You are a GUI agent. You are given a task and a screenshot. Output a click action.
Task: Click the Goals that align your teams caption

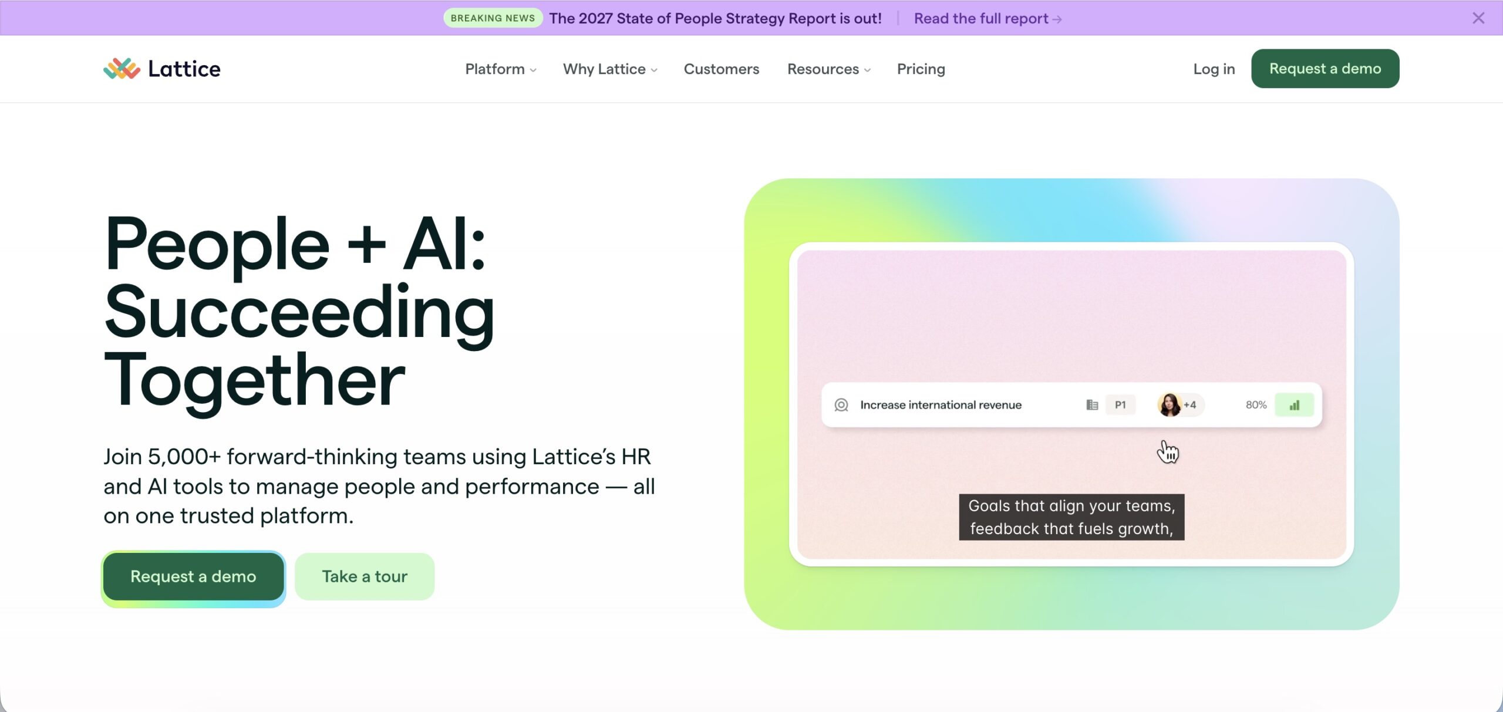(x=1071, y=517)
